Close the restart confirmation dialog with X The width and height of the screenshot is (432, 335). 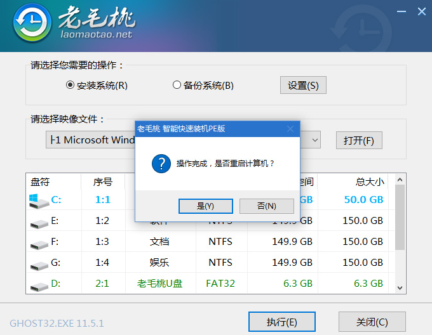(x=290, y=128)
